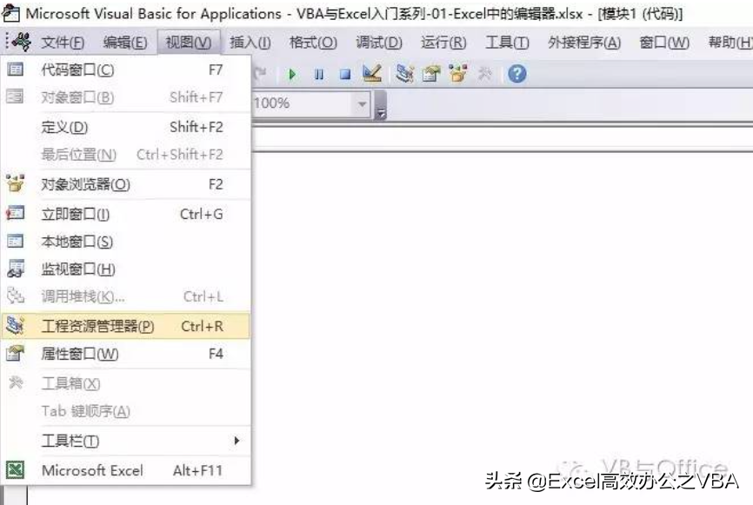Select 对象浏览器(O) menu entry

tap(126, 184)
